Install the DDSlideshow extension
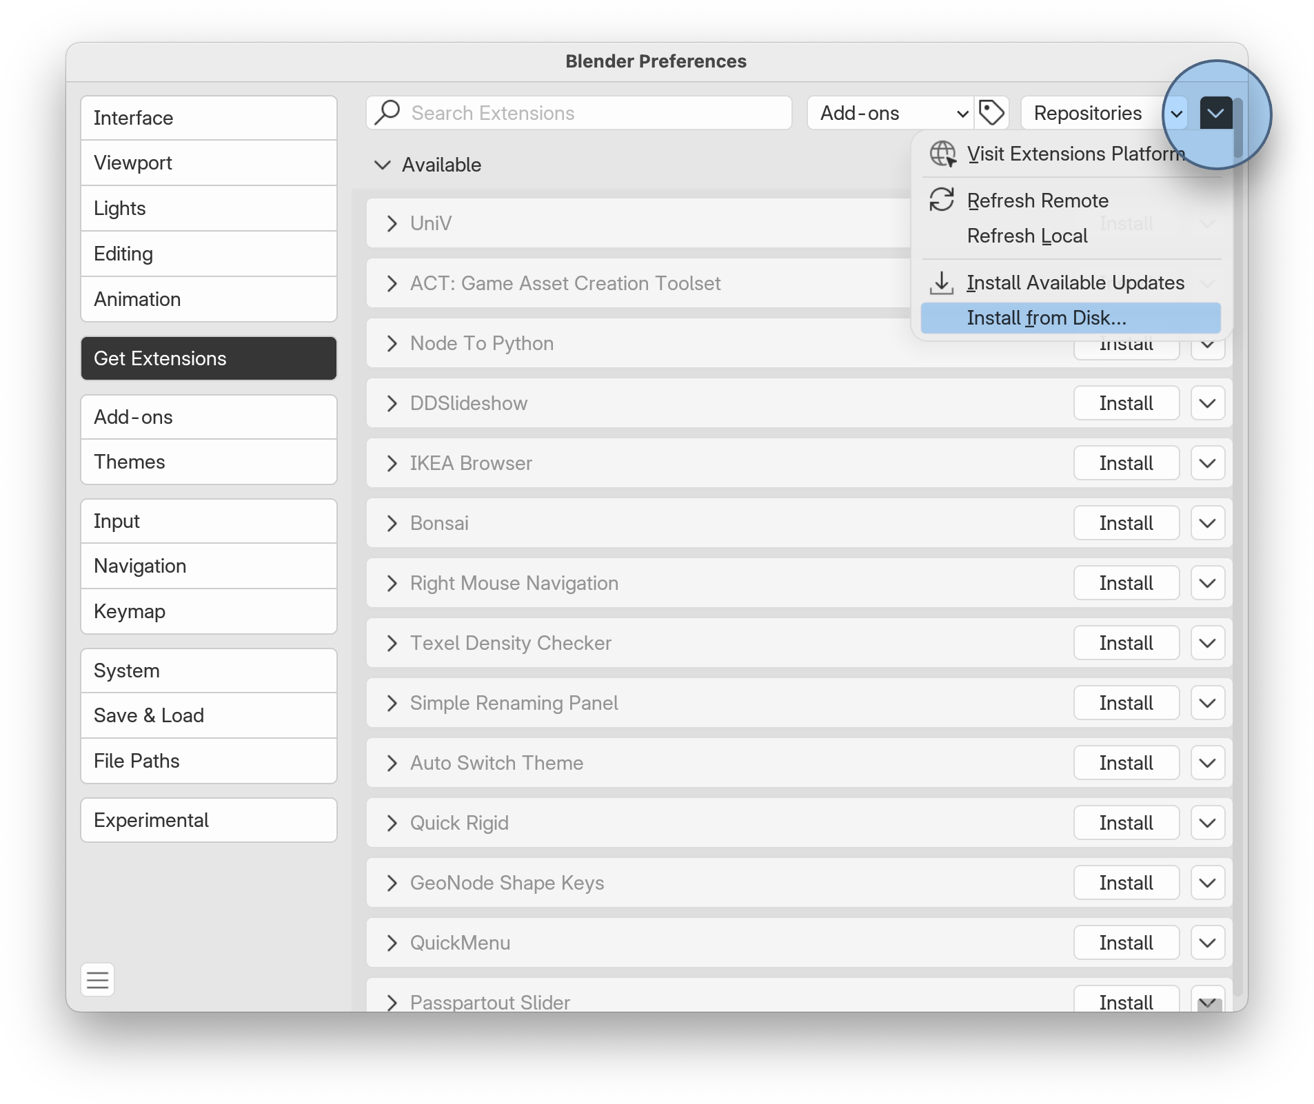The height and width of the screenshot is (1104, 1314). pyautogui.click(x=1126, y=403)
